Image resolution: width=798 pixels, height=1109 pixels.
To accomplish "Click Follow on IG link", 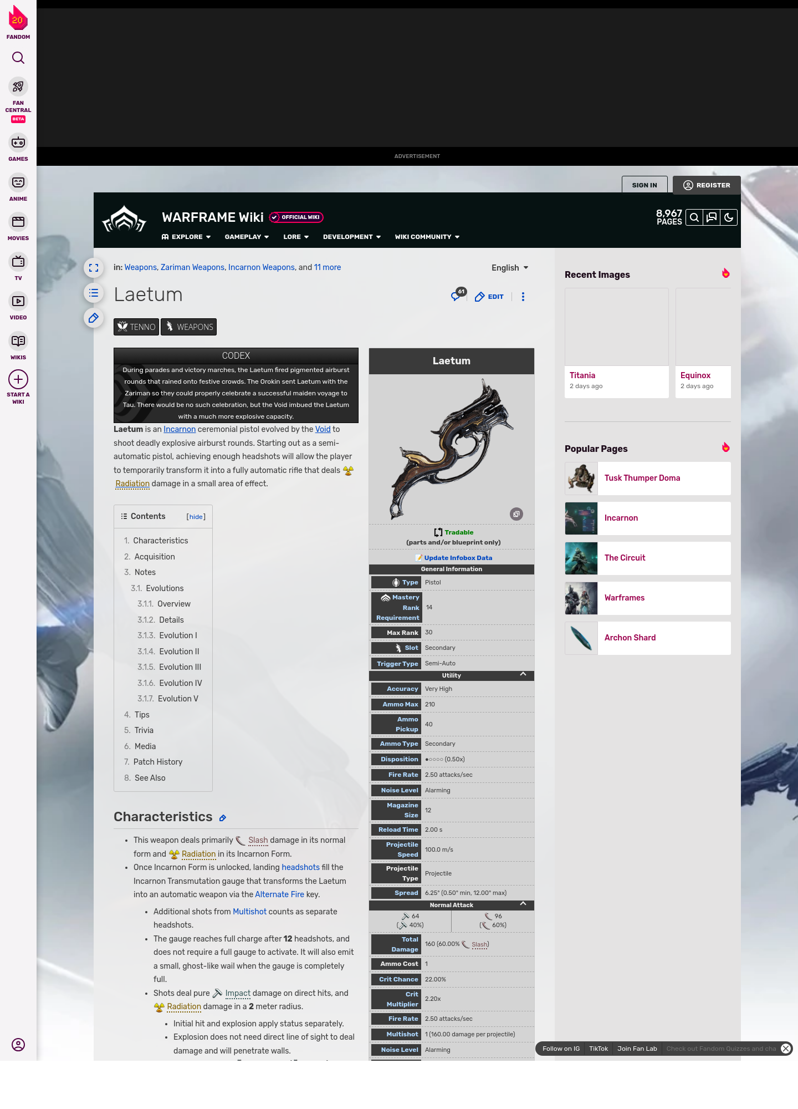I will (561, 1049).
